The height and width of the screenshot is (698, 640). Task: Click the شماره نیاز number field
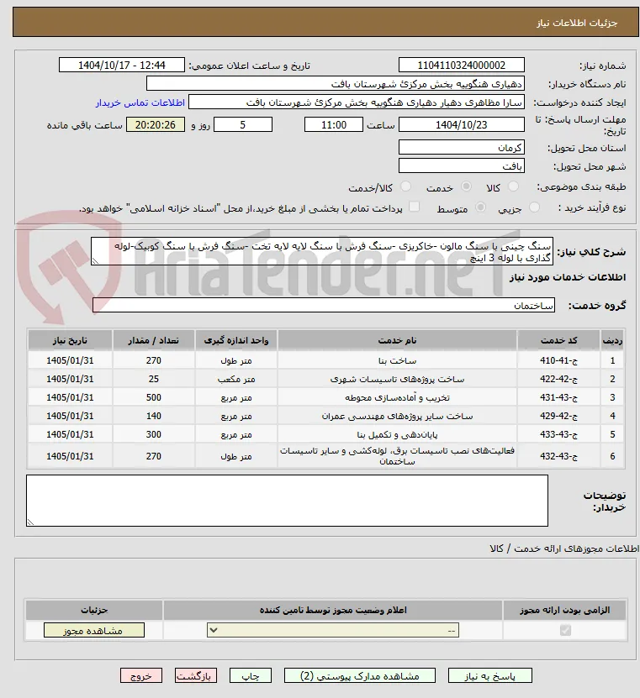point(461,65)
